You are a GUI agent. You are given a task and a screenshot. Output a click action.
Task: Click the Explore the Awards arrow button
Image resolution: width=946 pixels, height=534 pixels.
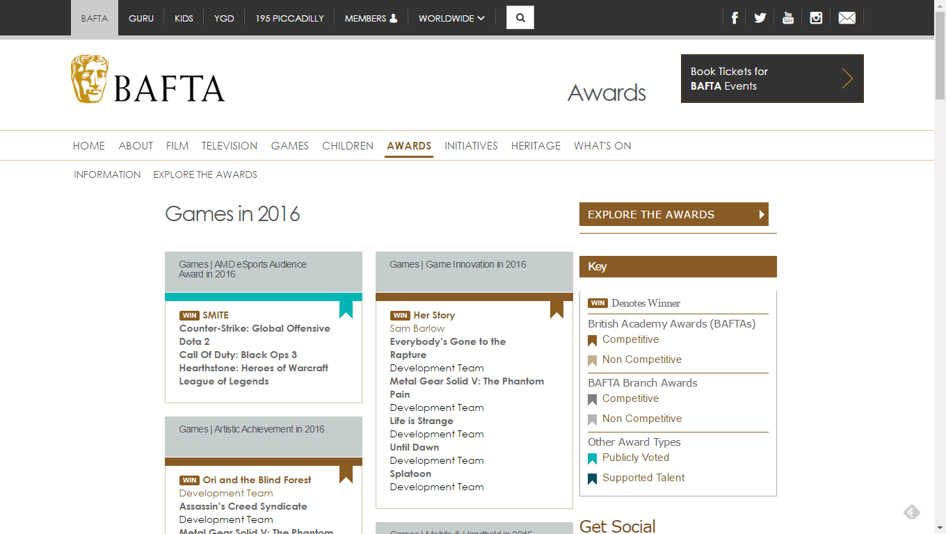point(673,214)
